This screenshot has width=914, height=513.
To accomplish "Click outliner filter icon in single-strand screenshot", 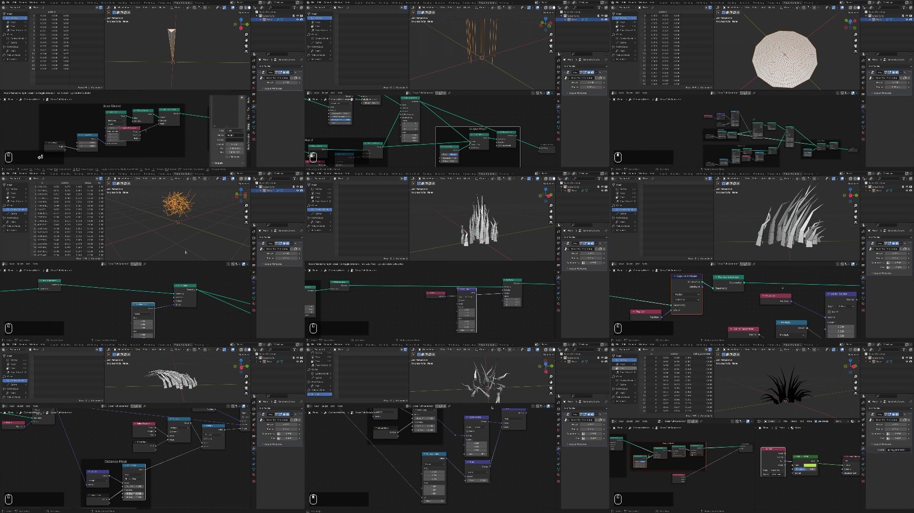I will pos(296,7).
